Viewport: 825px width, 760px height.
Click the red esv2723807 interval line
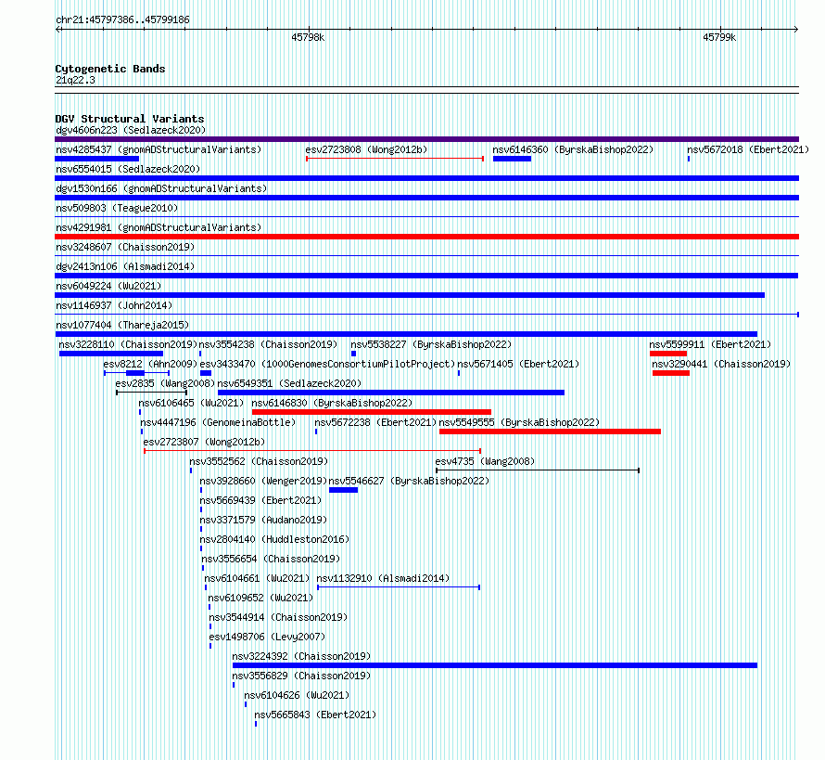[312, 451]
